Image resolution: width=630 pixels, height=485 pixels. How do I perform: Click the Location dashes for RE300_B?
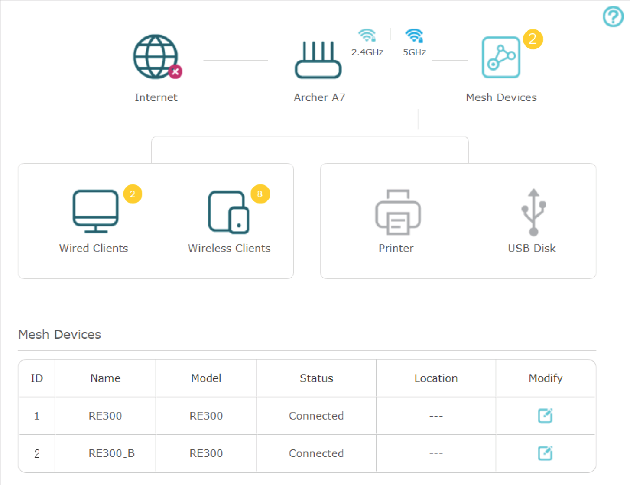click(x=436, y=454)
